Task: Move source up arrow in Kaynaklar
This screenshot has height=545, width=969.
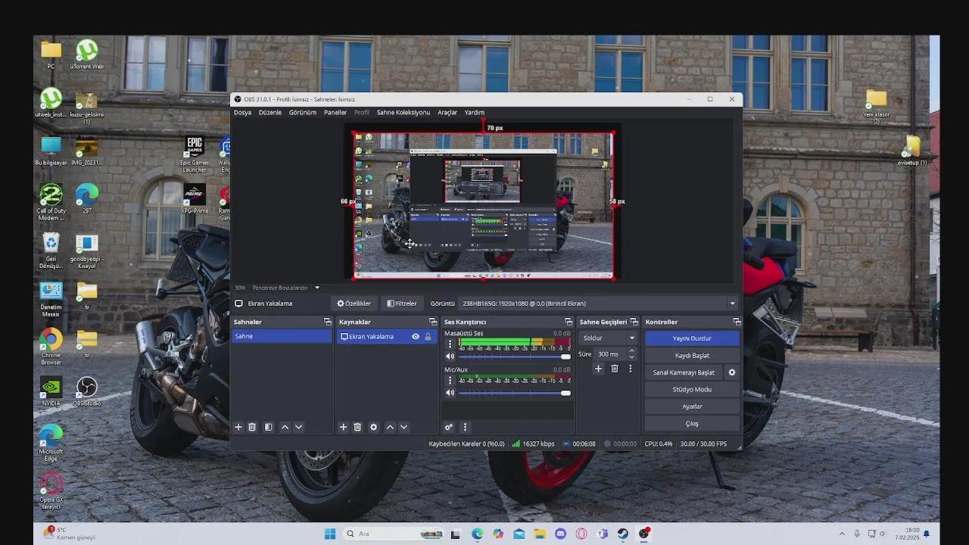Action: pos(390,427)
